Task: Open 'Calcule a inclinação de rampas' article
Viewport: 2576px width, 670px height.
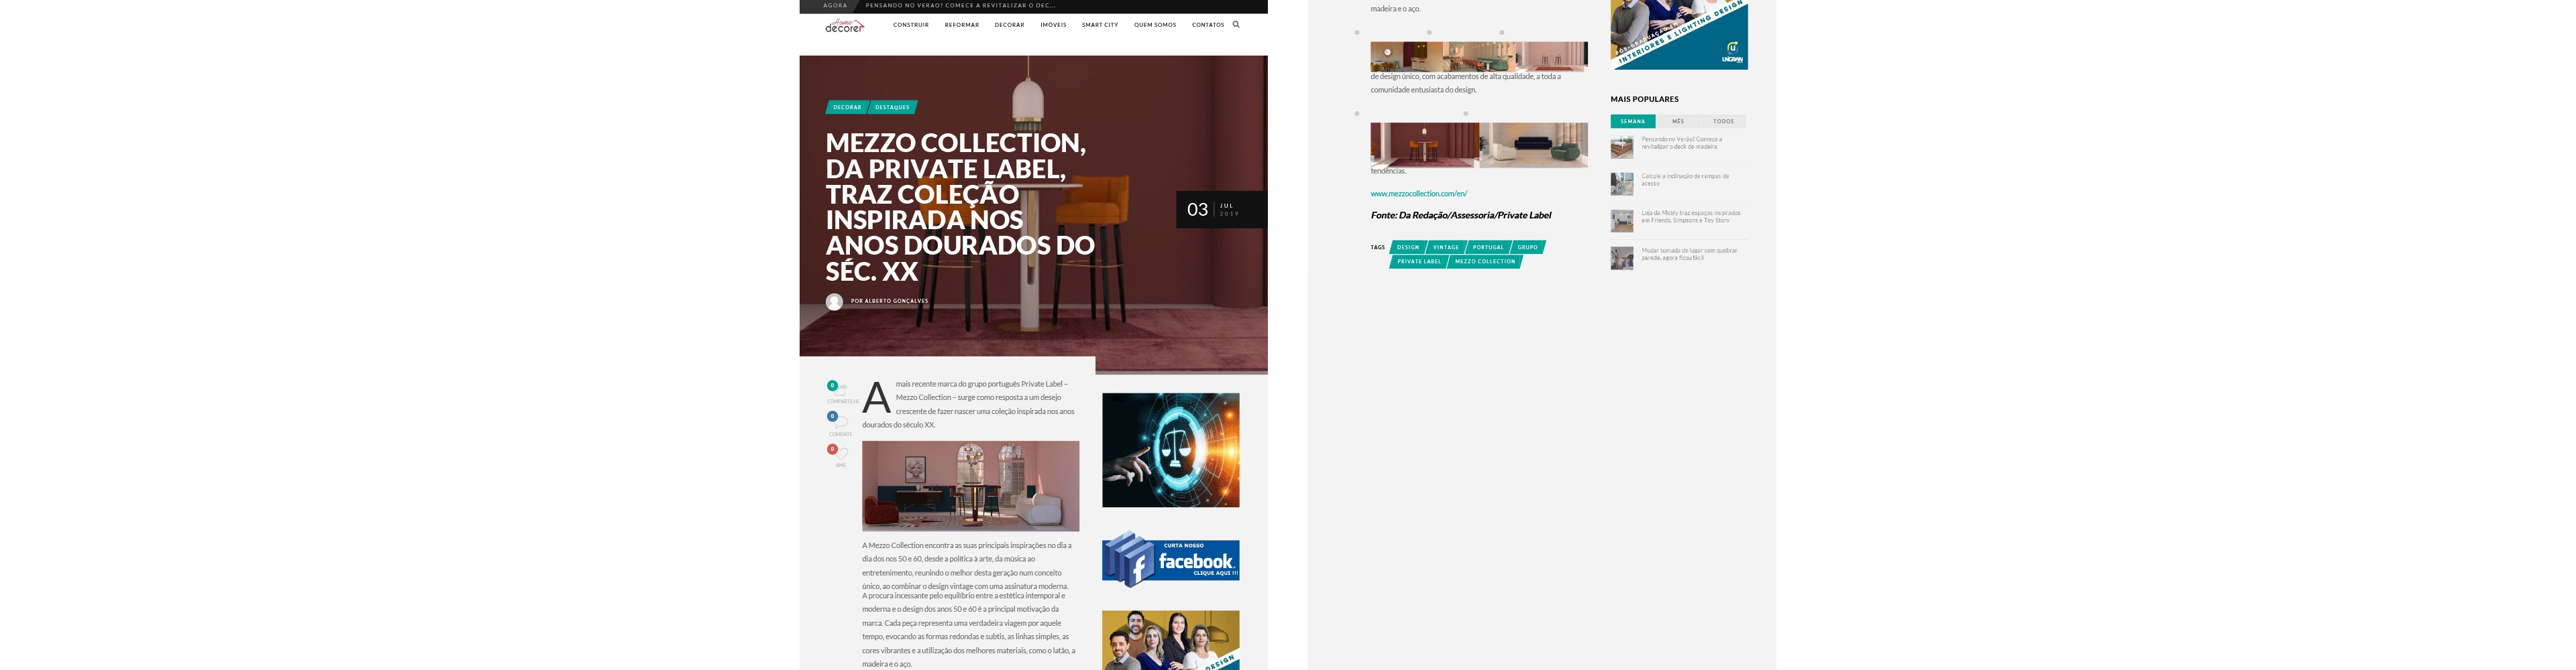Action: tap(1685, 180)
